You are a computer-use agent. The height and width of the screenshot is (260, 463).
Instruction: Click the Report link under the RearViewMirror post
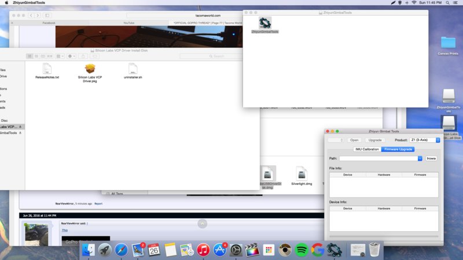(98, 204)
